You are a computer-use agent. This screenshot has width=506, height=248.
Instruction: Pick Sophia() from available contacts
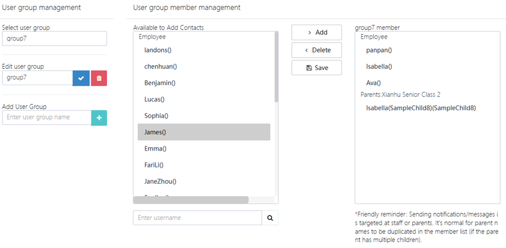[x=156, y=116]
